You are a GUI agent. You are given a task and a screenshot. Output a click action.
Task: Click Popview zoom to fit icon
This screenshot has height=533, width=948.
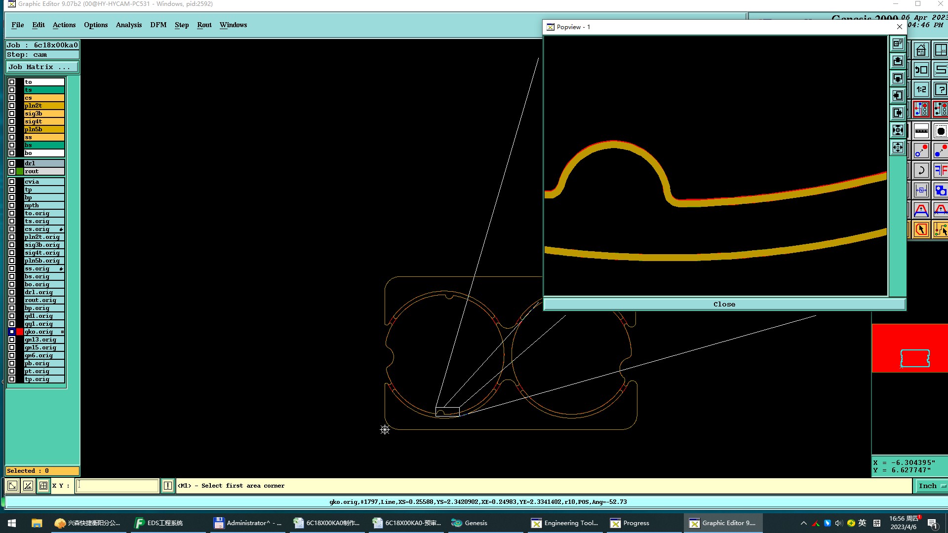(898, 130)
